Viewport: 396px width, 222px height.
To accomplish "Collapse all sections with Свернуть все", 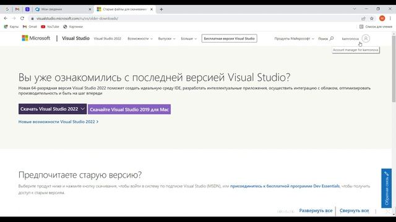I will point(354,211).
